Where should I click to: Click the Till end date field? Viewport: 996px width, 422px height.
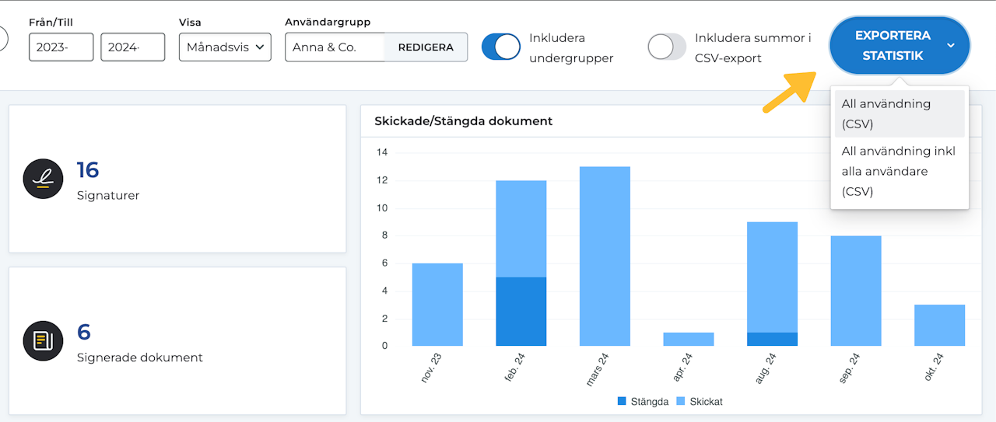[132, 47]
